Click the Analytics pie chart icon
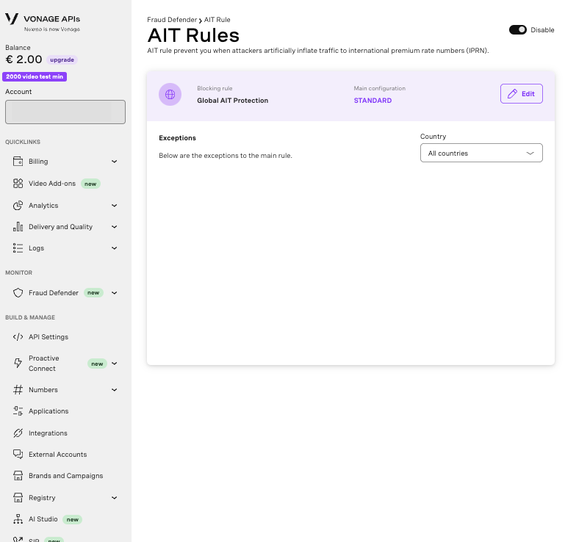Viewport: 565px width, 542px height. (18, 206)
